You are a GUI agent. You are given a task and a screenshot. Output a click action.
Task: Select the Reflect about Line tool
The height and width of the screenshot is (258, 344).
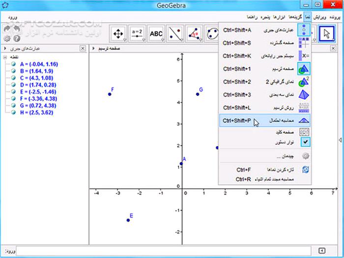(175, 34)
